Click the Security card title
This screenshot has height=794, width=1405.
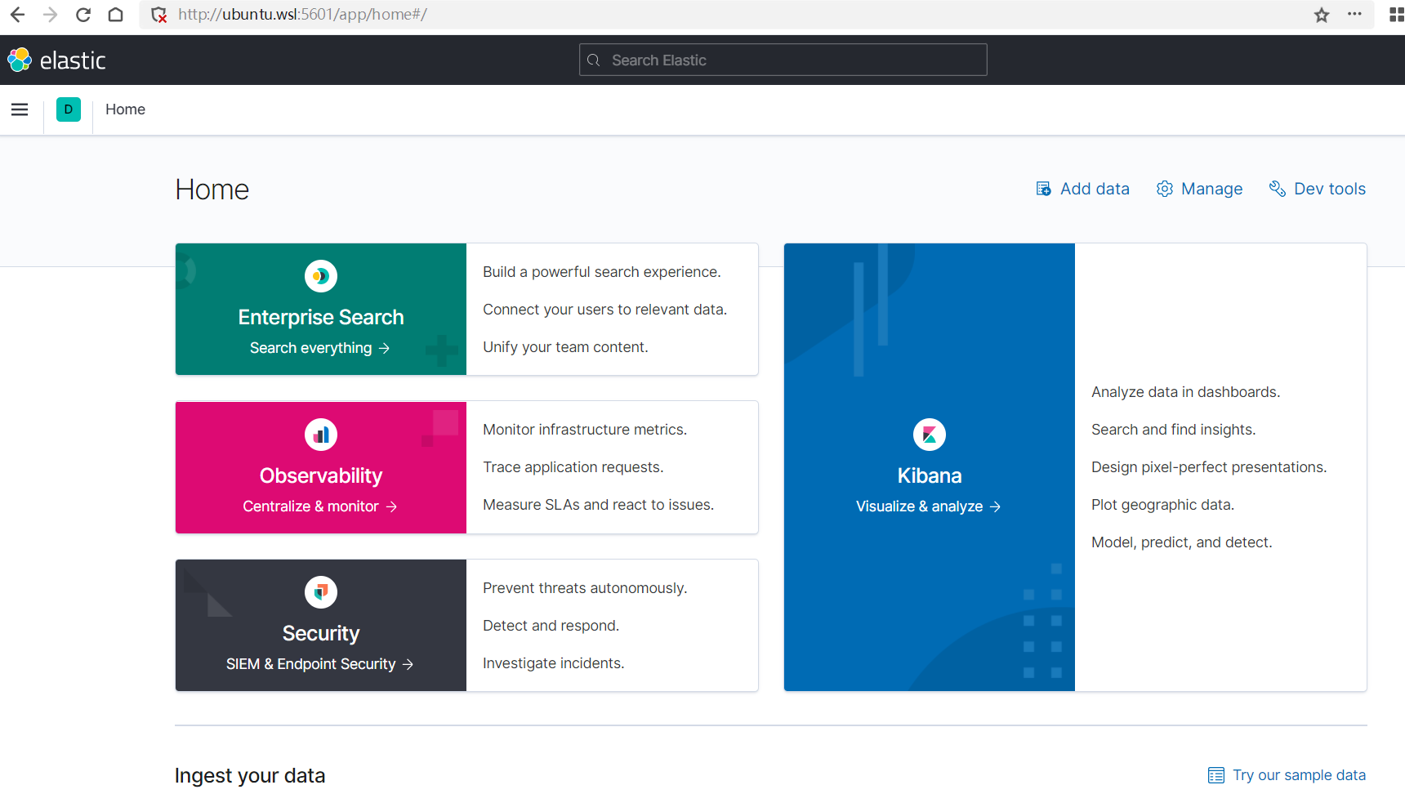[321, 633]
